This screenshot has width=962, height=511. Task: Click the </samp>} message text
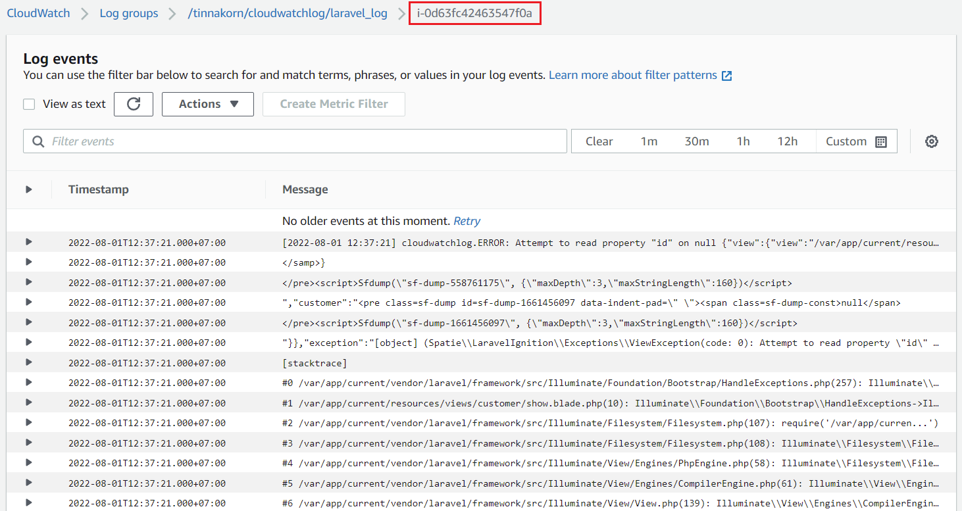pos(304,262)
